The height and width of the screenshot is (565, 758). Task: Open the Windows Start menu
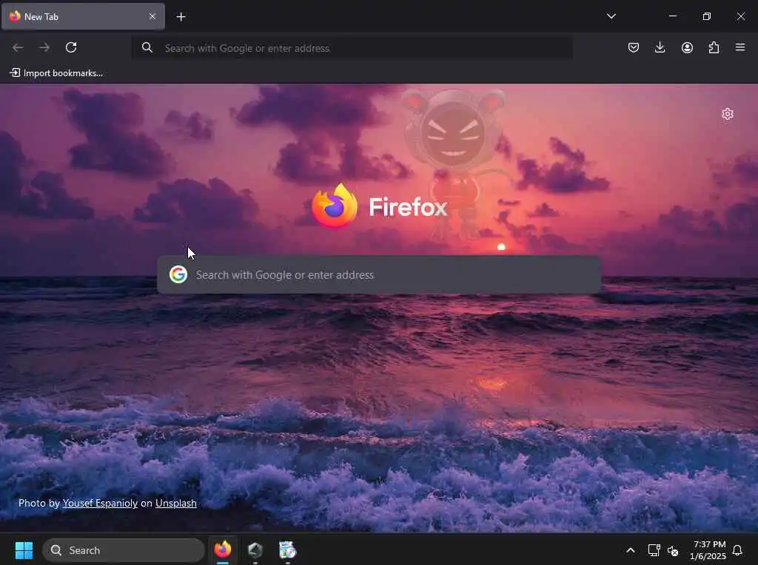[24, 550]
